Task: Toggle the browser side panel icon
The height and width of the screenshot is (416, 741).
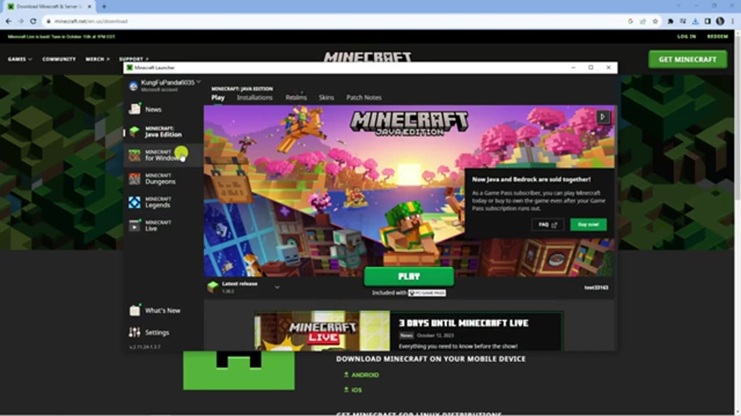Action: click(707, 21)
